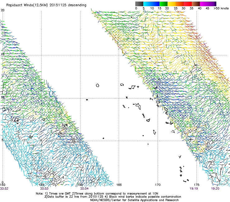Click the purple time stamp '20:53'

[44, 189]
